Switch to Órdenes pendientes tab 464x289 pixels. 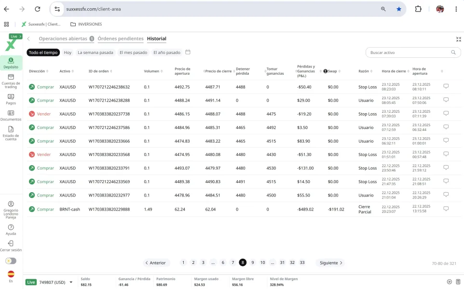[121, 39]
